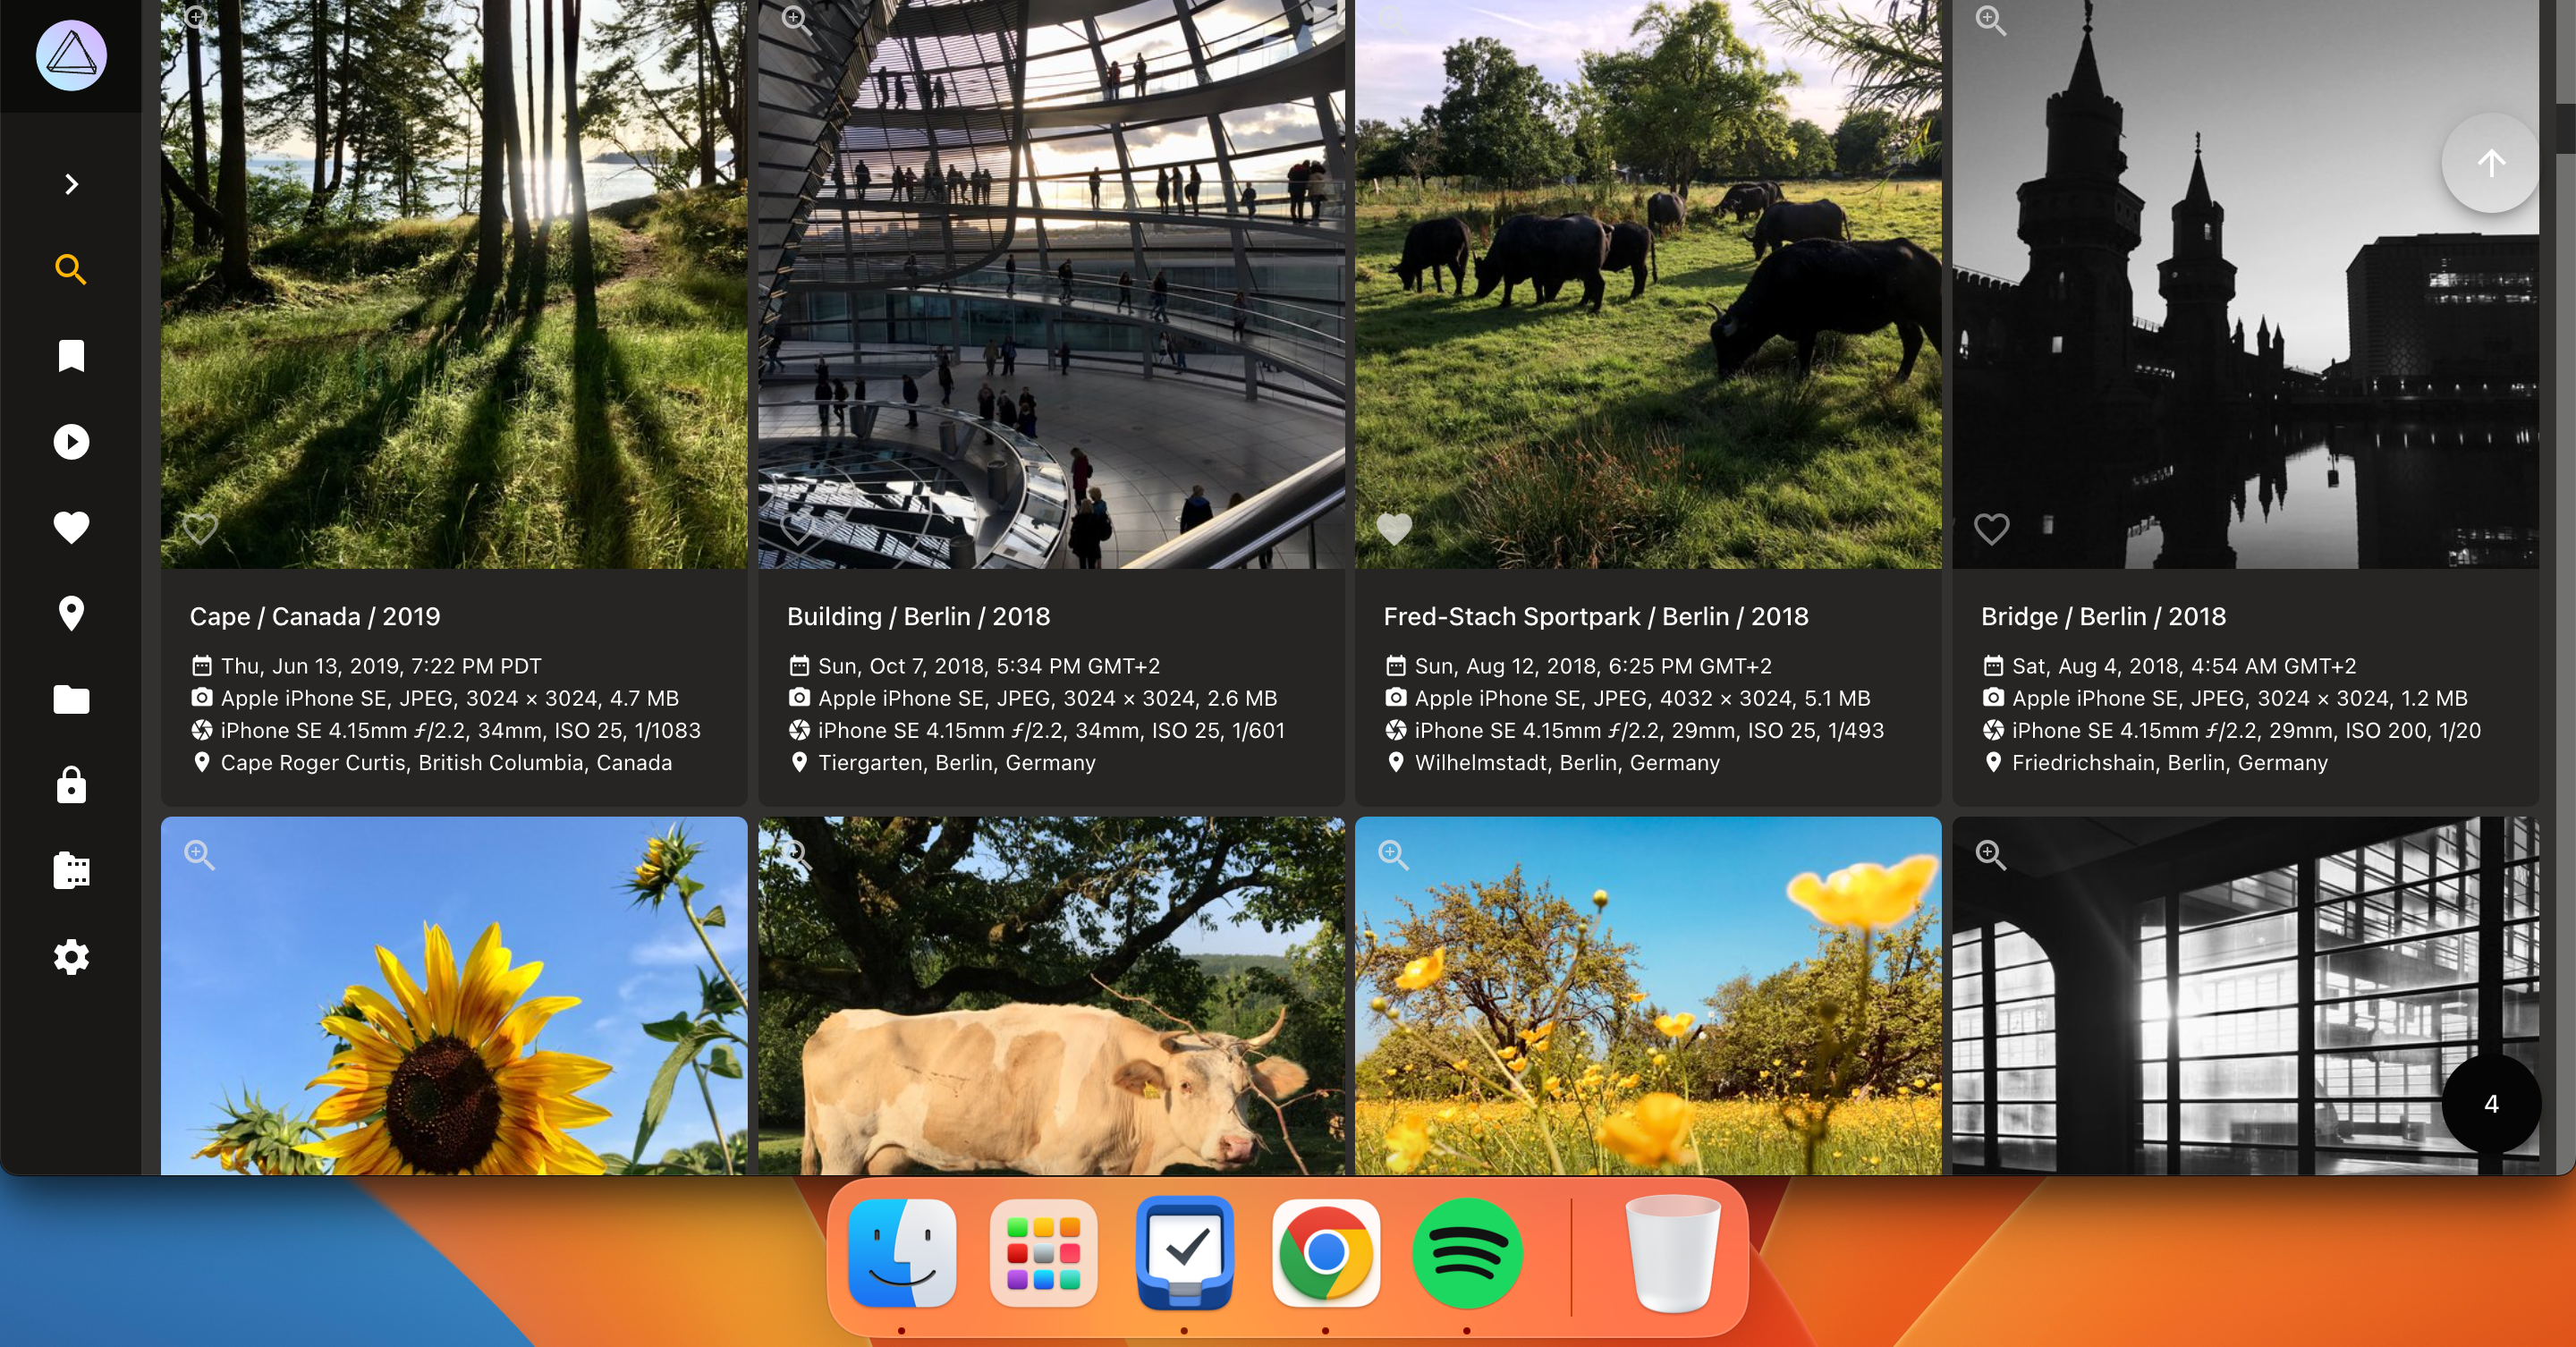Unfavorite the Fred-Stach Sportpark photo

coord(1394,528)
